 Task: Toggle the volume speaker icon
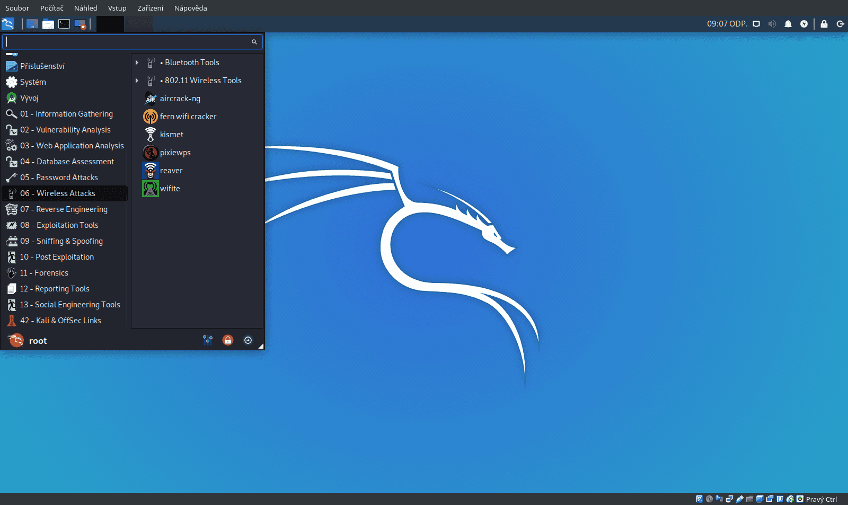pyautogui.click(x=772, y=23)
